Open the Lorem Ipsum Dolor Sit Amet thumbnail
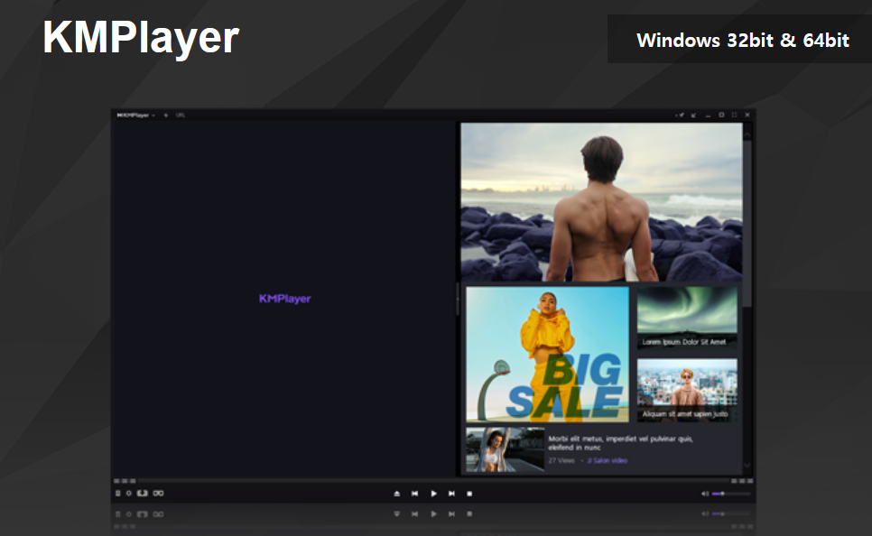The width and height of the screenshot is (872, 536). (x=687, y=318)
